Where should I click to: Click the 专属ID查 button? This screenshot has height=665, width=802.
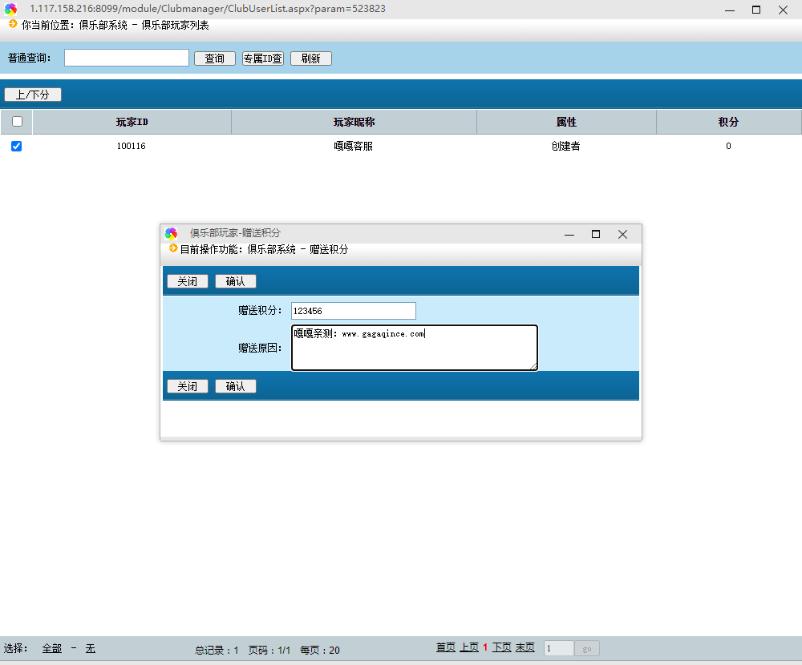click(x=263, y=58)
